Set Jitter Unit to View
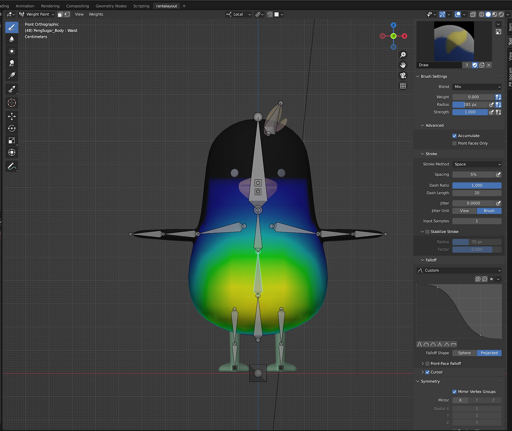 click(464, 211)
